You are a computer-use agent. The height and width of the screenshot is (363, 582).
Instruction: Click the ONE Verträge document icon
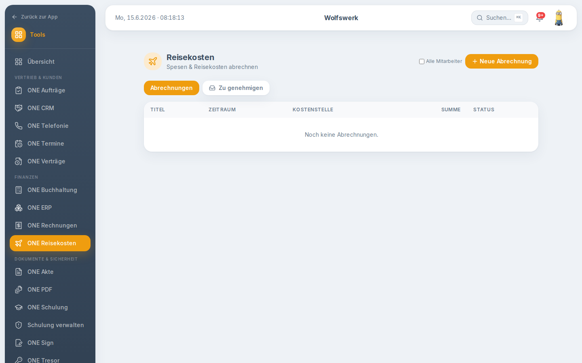pos(19,161)
